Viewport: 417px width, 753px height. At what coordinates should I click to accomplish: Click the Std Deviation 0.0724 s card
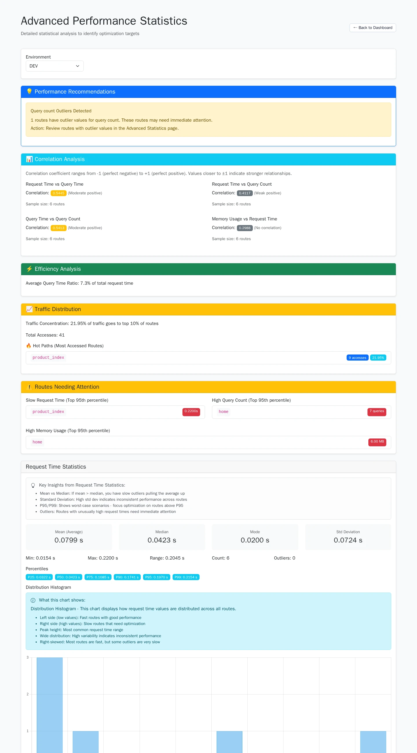(x=348, y=537)
